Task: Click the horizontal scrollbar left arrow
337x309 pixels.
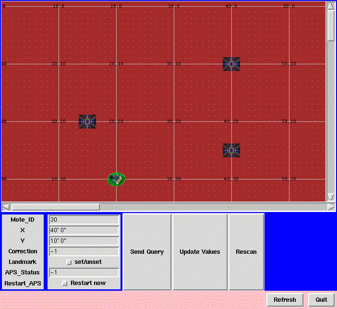Action: [6, 207]
